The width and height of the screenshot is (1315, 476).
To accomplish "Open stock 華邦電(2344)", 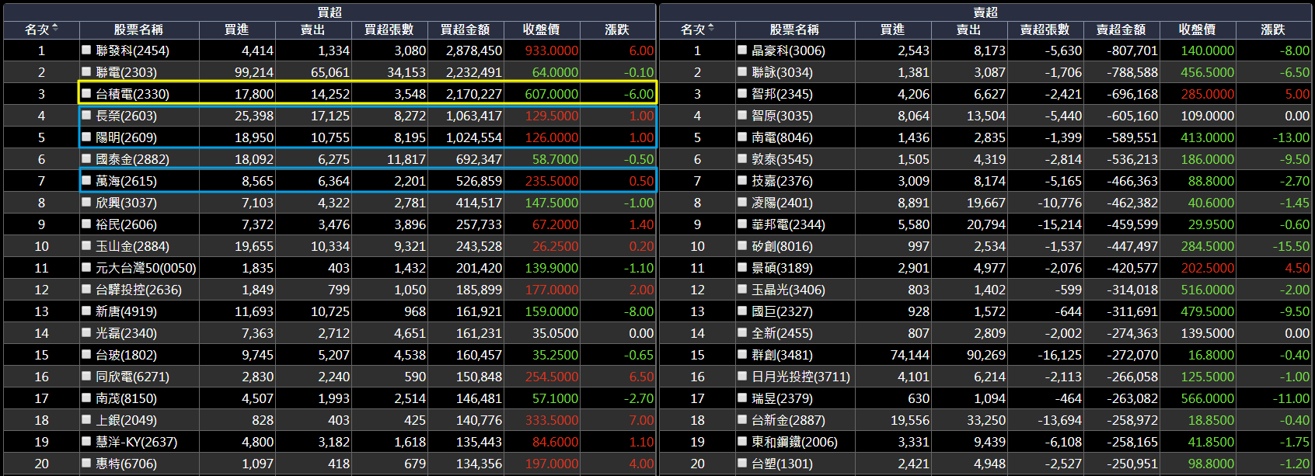I will (788, 224).
